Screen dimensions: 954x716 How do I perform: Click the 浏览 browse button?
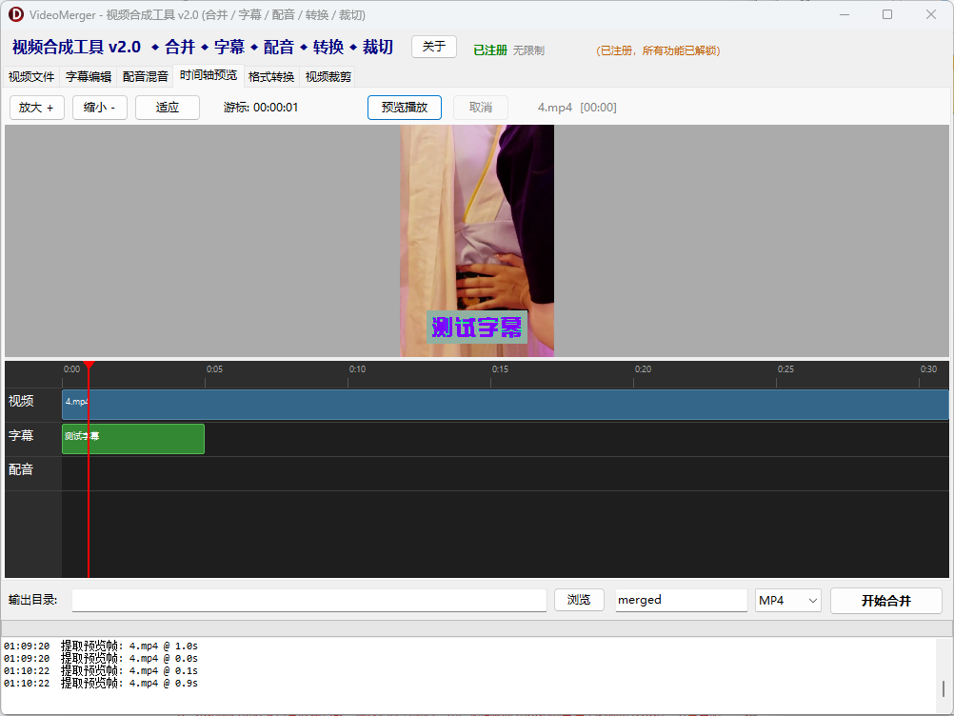[x=579, y=601]
